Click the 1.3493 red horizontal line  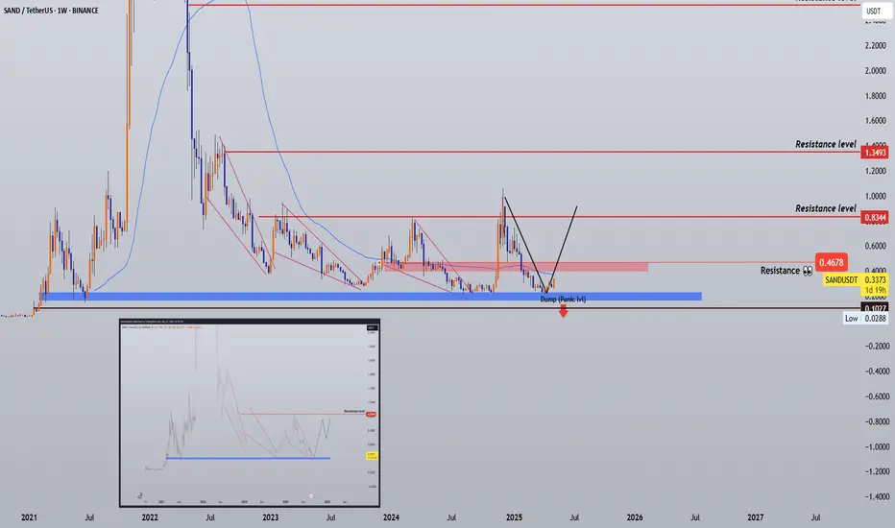pos(543,152)
